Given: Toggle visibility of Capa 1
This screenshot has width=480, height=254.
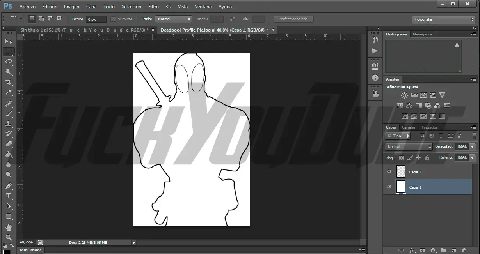Looking at the screenshot, I should tap(389, 187).
